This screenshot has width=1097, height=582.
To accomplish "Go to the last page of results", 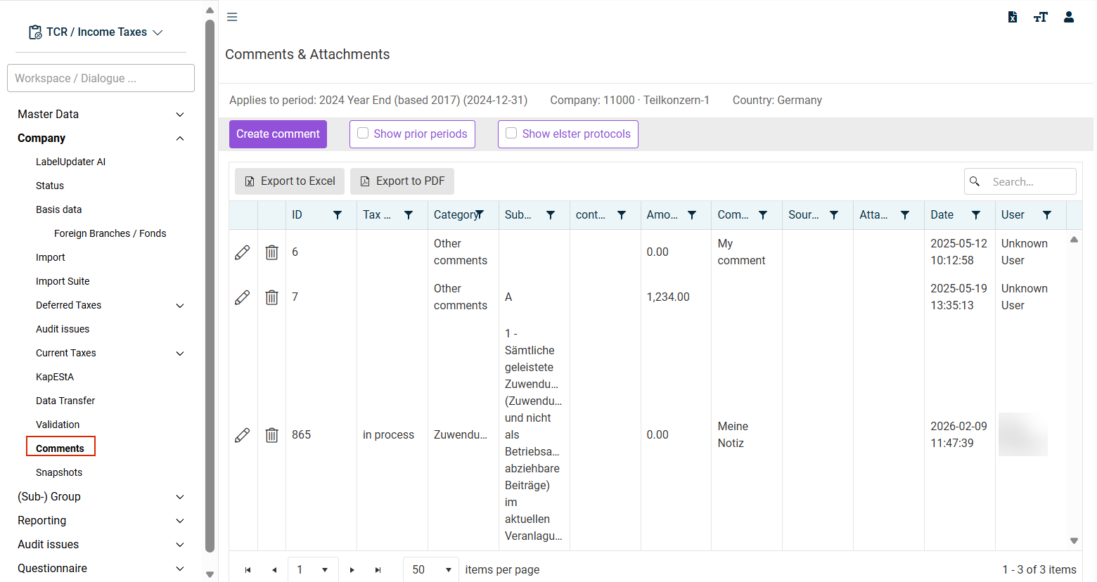I will (x=378, y=570).
